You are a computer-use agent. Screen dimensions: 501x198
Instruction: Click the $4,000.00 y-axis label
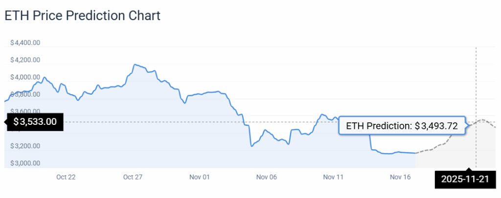click(x=25, y=77)
